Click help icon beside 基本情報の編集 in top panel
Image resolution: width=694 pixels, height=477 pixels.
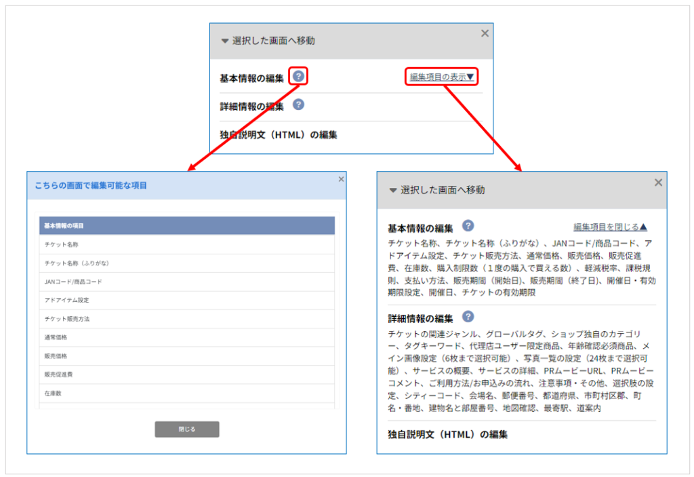(299, 76)
